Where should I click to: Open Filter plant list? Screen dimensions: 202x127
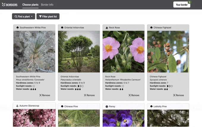coord(48,16)
